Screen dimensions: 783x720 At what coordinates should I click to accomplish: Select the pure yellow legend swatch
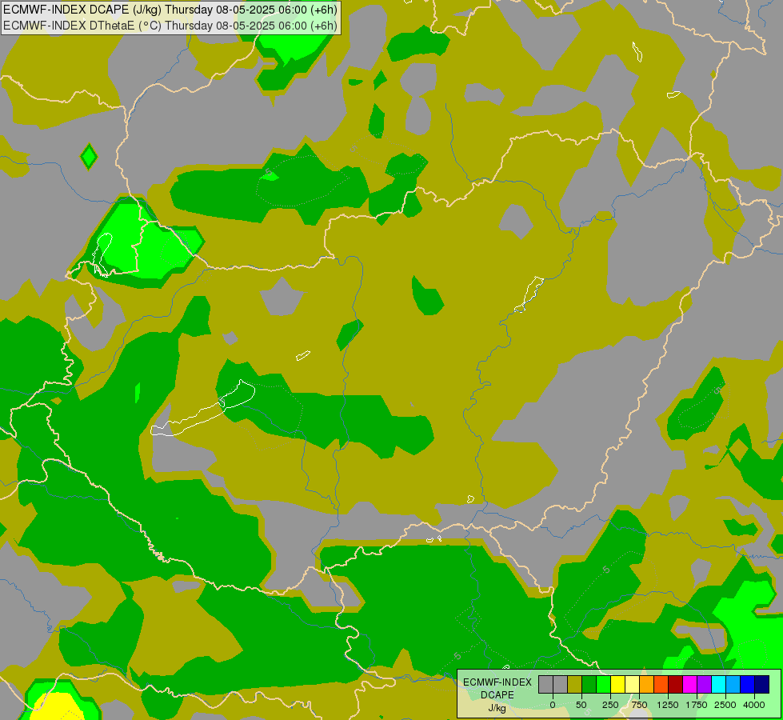[x=617, y=685]
